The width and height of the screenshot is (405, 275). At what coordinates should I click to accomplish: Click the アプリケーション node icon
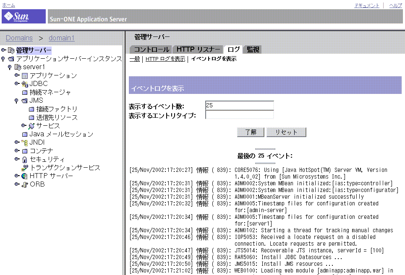(x=24, y=76)
